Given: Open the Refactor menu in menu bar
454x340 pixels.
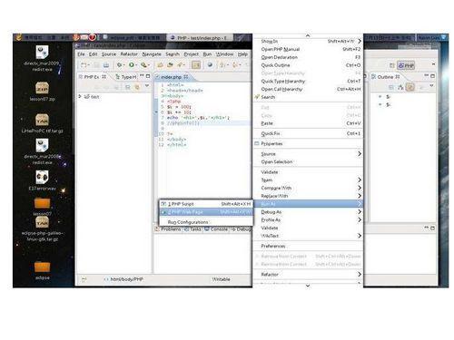Looking at the screenshot, I should coord(129,54).
